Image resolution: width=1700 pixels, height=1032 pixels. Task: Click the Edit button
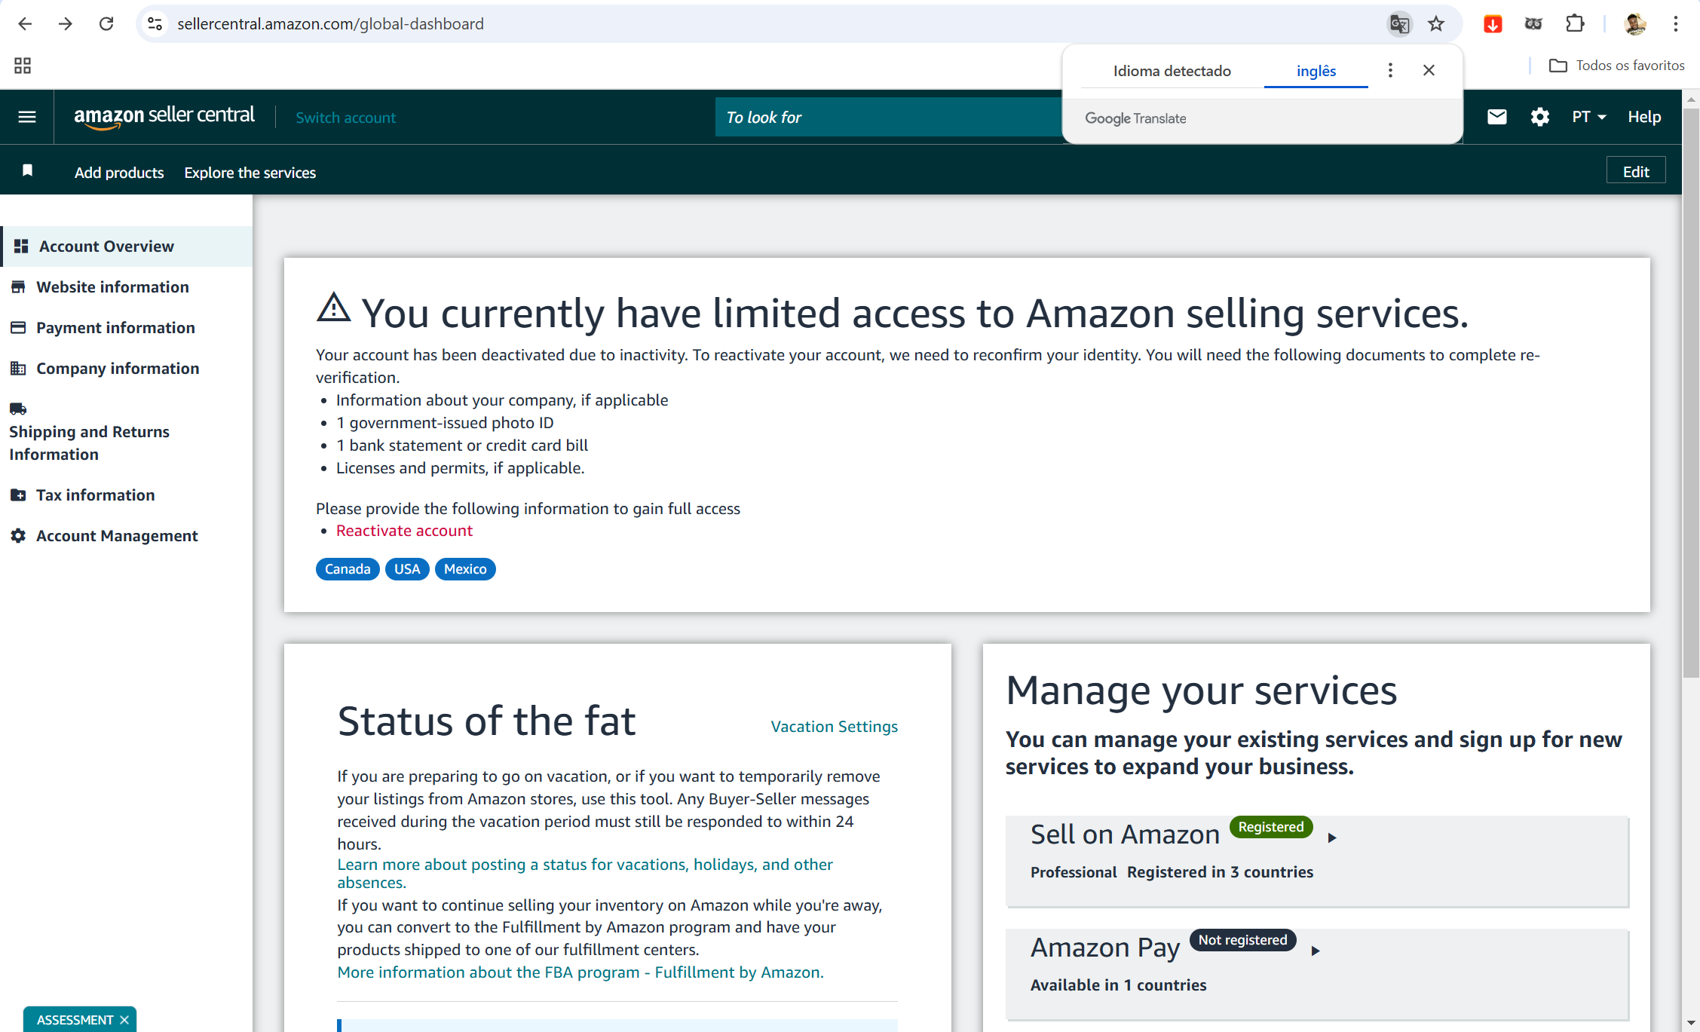pyautogui.click(x=1635, y=172)
